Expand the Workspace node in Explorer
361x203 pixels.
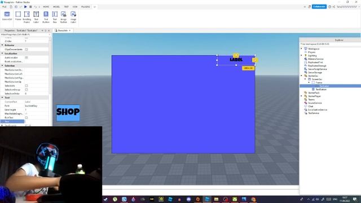coord(302,48)
